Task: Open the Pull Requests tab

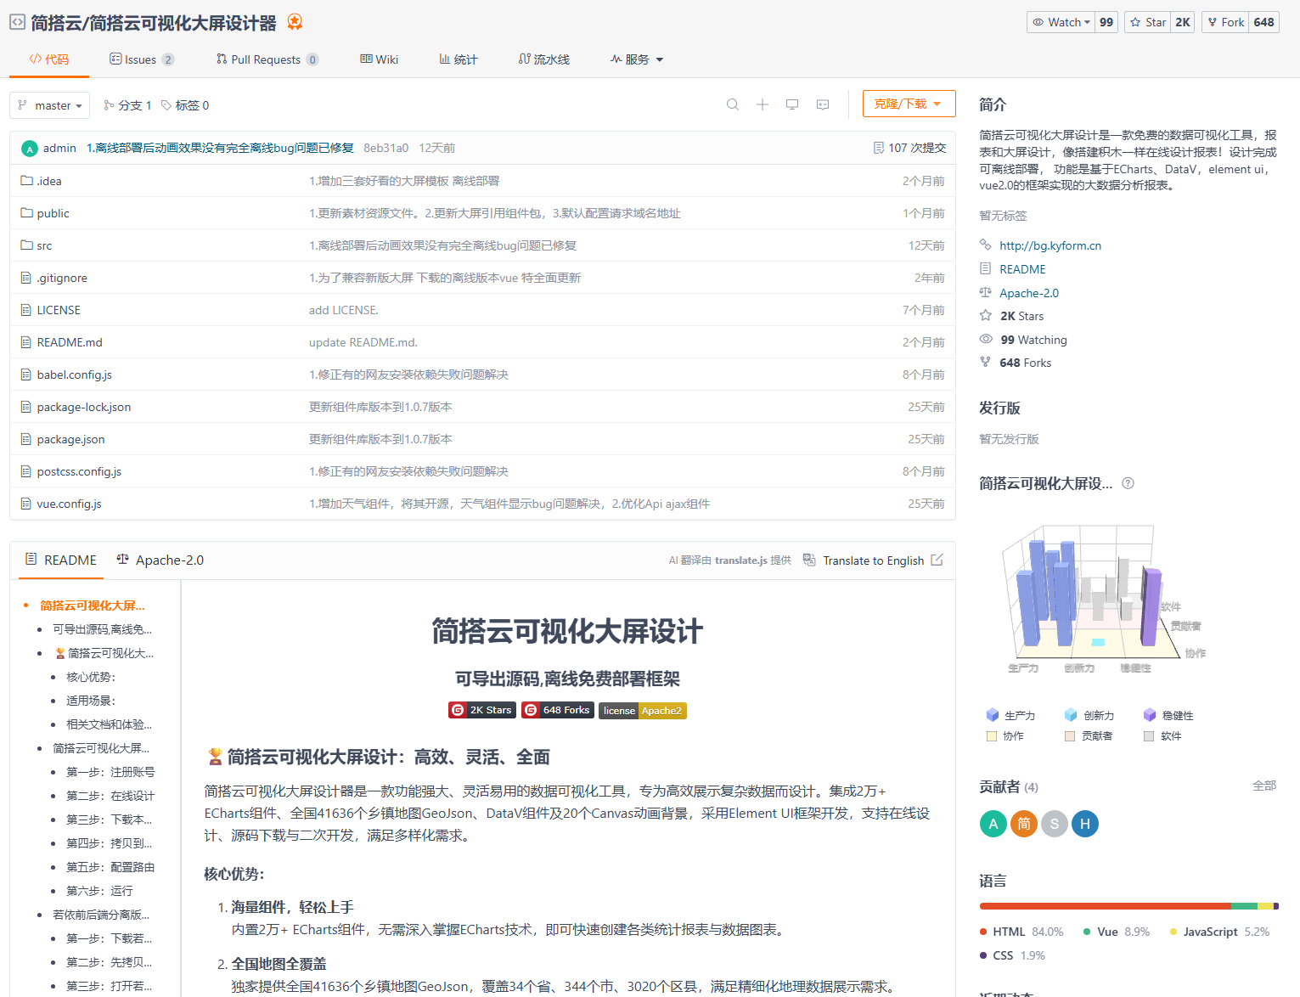Action: point(267,59)
